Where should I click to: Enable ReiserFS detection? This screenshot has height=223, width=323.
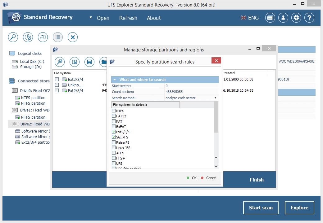coord(113,142)
